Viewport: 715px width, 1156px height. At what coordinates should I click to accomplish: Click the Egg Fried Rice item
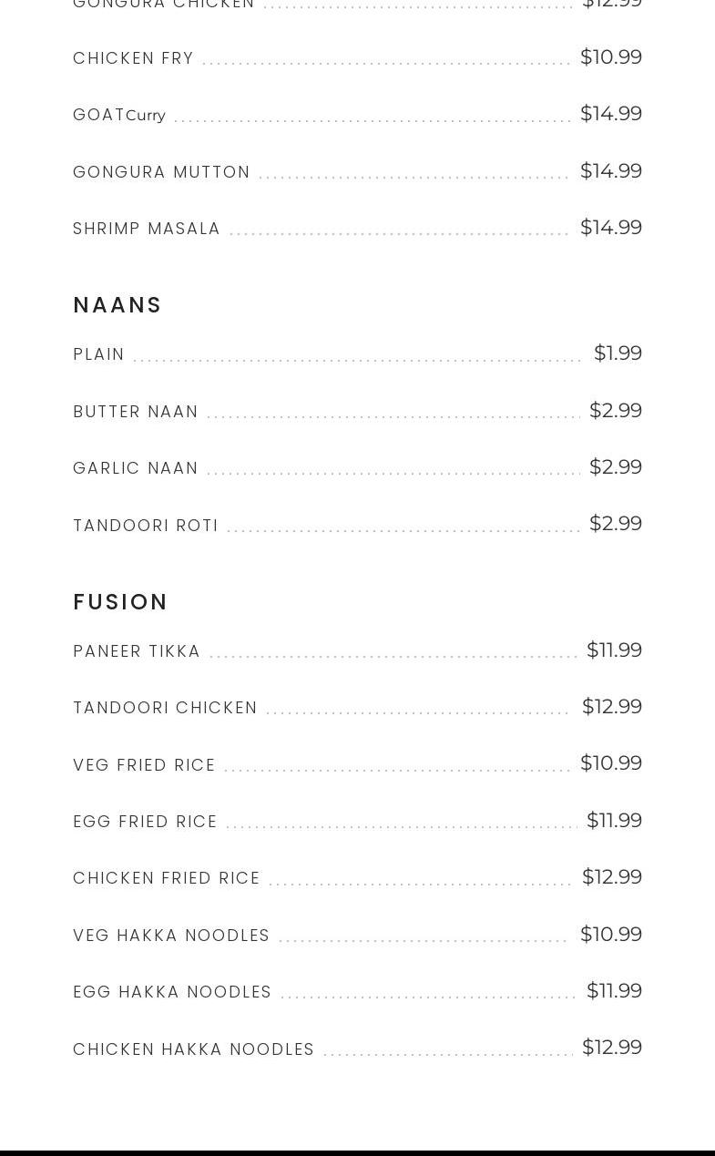[x=145, y=822]
